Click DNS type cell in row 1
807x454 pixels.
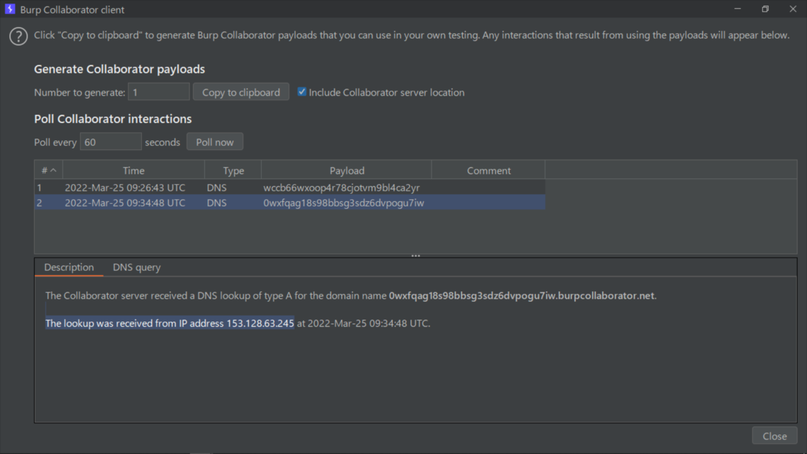pos(217,188)
